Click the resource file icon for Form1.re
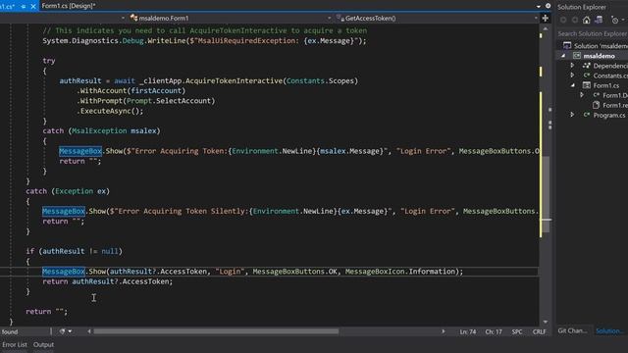This screenshot has height=353, width=628. (597, 105)
